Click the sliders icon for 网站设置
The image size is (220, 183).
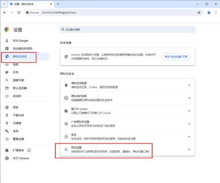(x=66, y=150)
